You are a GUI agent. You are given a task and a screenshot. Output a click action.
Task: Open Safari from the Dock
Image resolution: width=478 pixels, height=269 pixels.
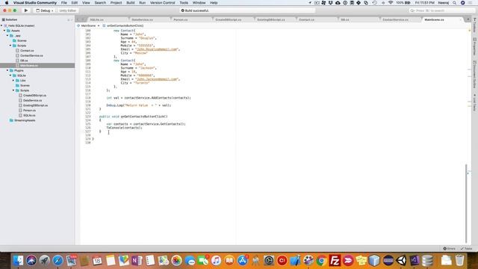(58, 261)
